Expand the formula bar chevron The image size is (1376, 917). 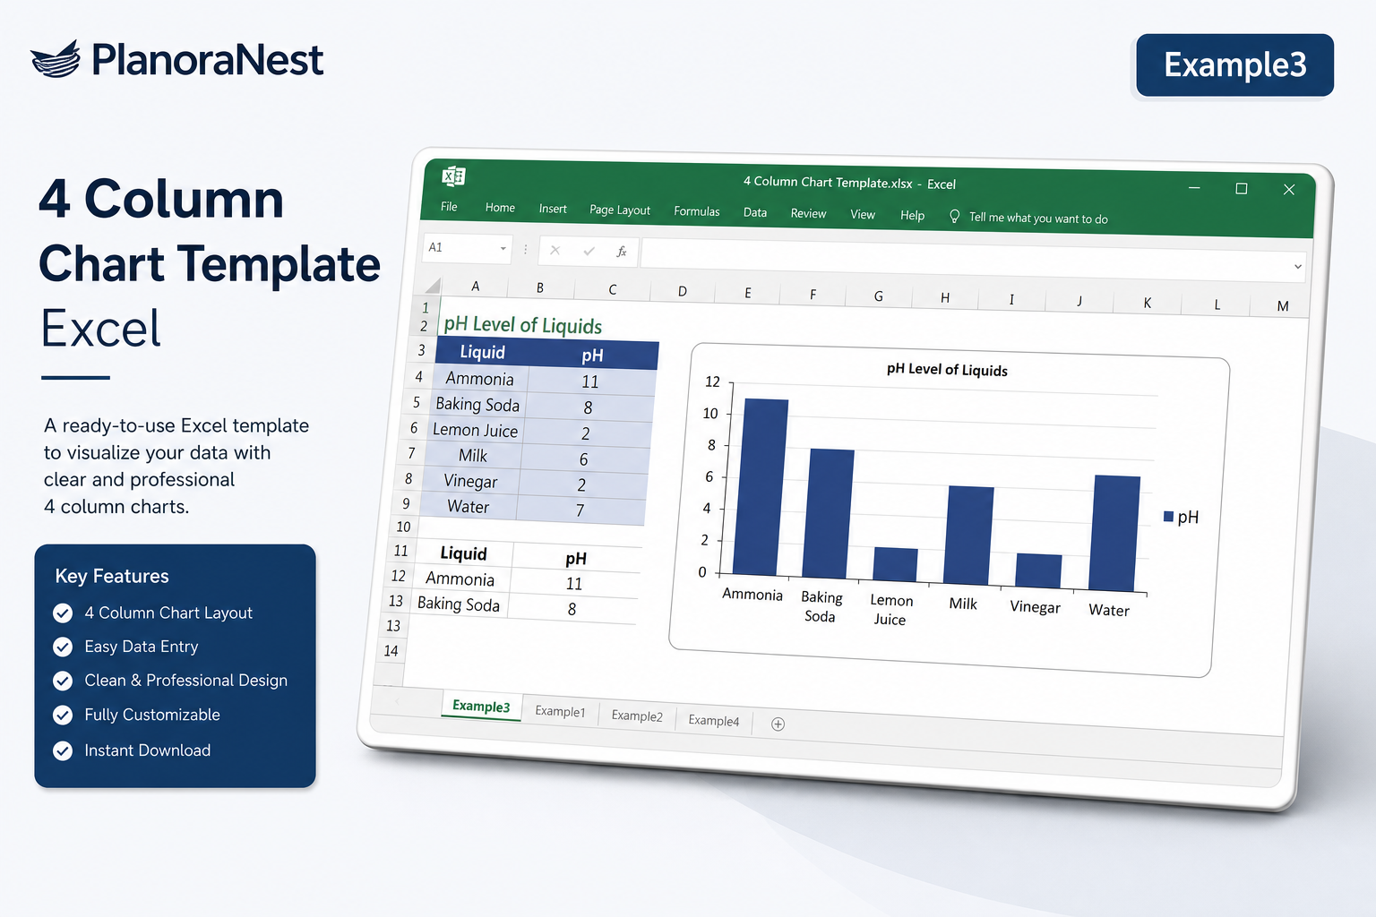tap(1297, 267)
